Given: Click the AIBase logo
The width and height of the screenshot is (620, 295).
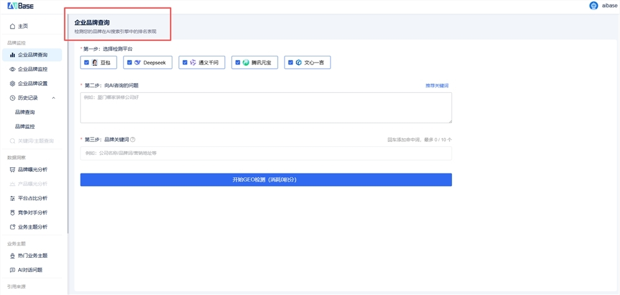Looking at the screenshot, I should pos(20,6).
